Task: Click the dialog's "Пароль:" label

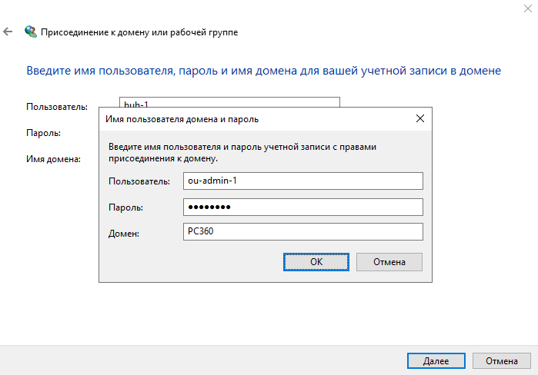Action: [125, 207]
